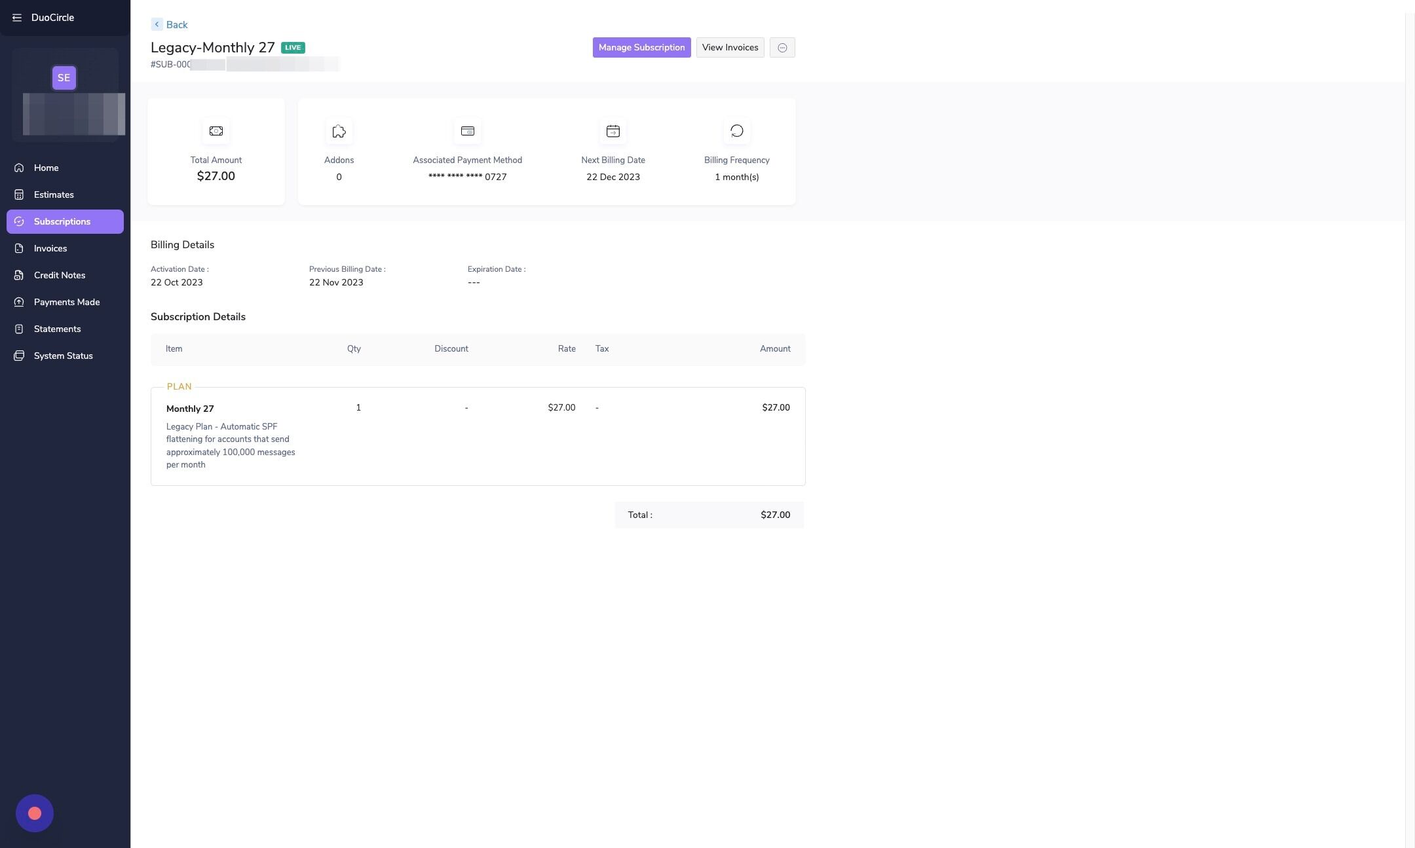
Task: Click the Total Amount money icon
Action: (x=216, y=131)
